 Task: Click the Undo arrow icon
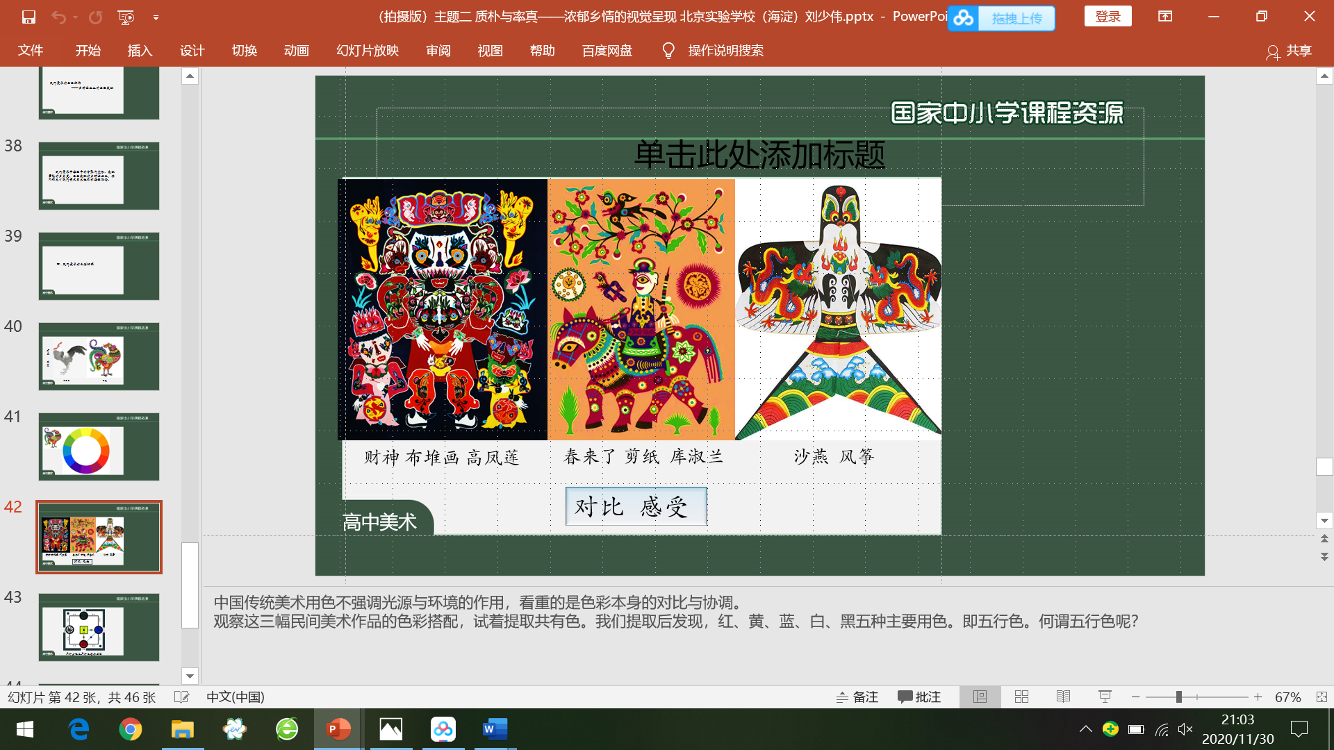point(58,17)
